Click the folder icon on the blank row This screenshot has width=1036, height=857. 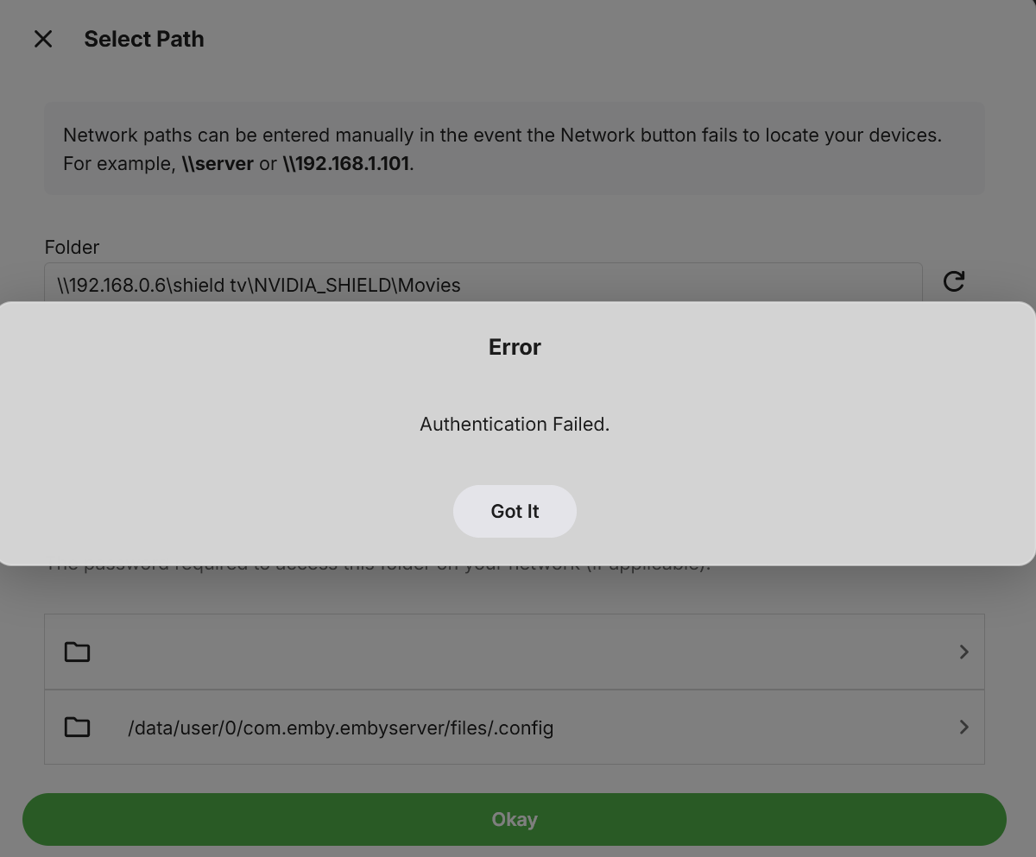pyautogui.click(x=77, y=652)
